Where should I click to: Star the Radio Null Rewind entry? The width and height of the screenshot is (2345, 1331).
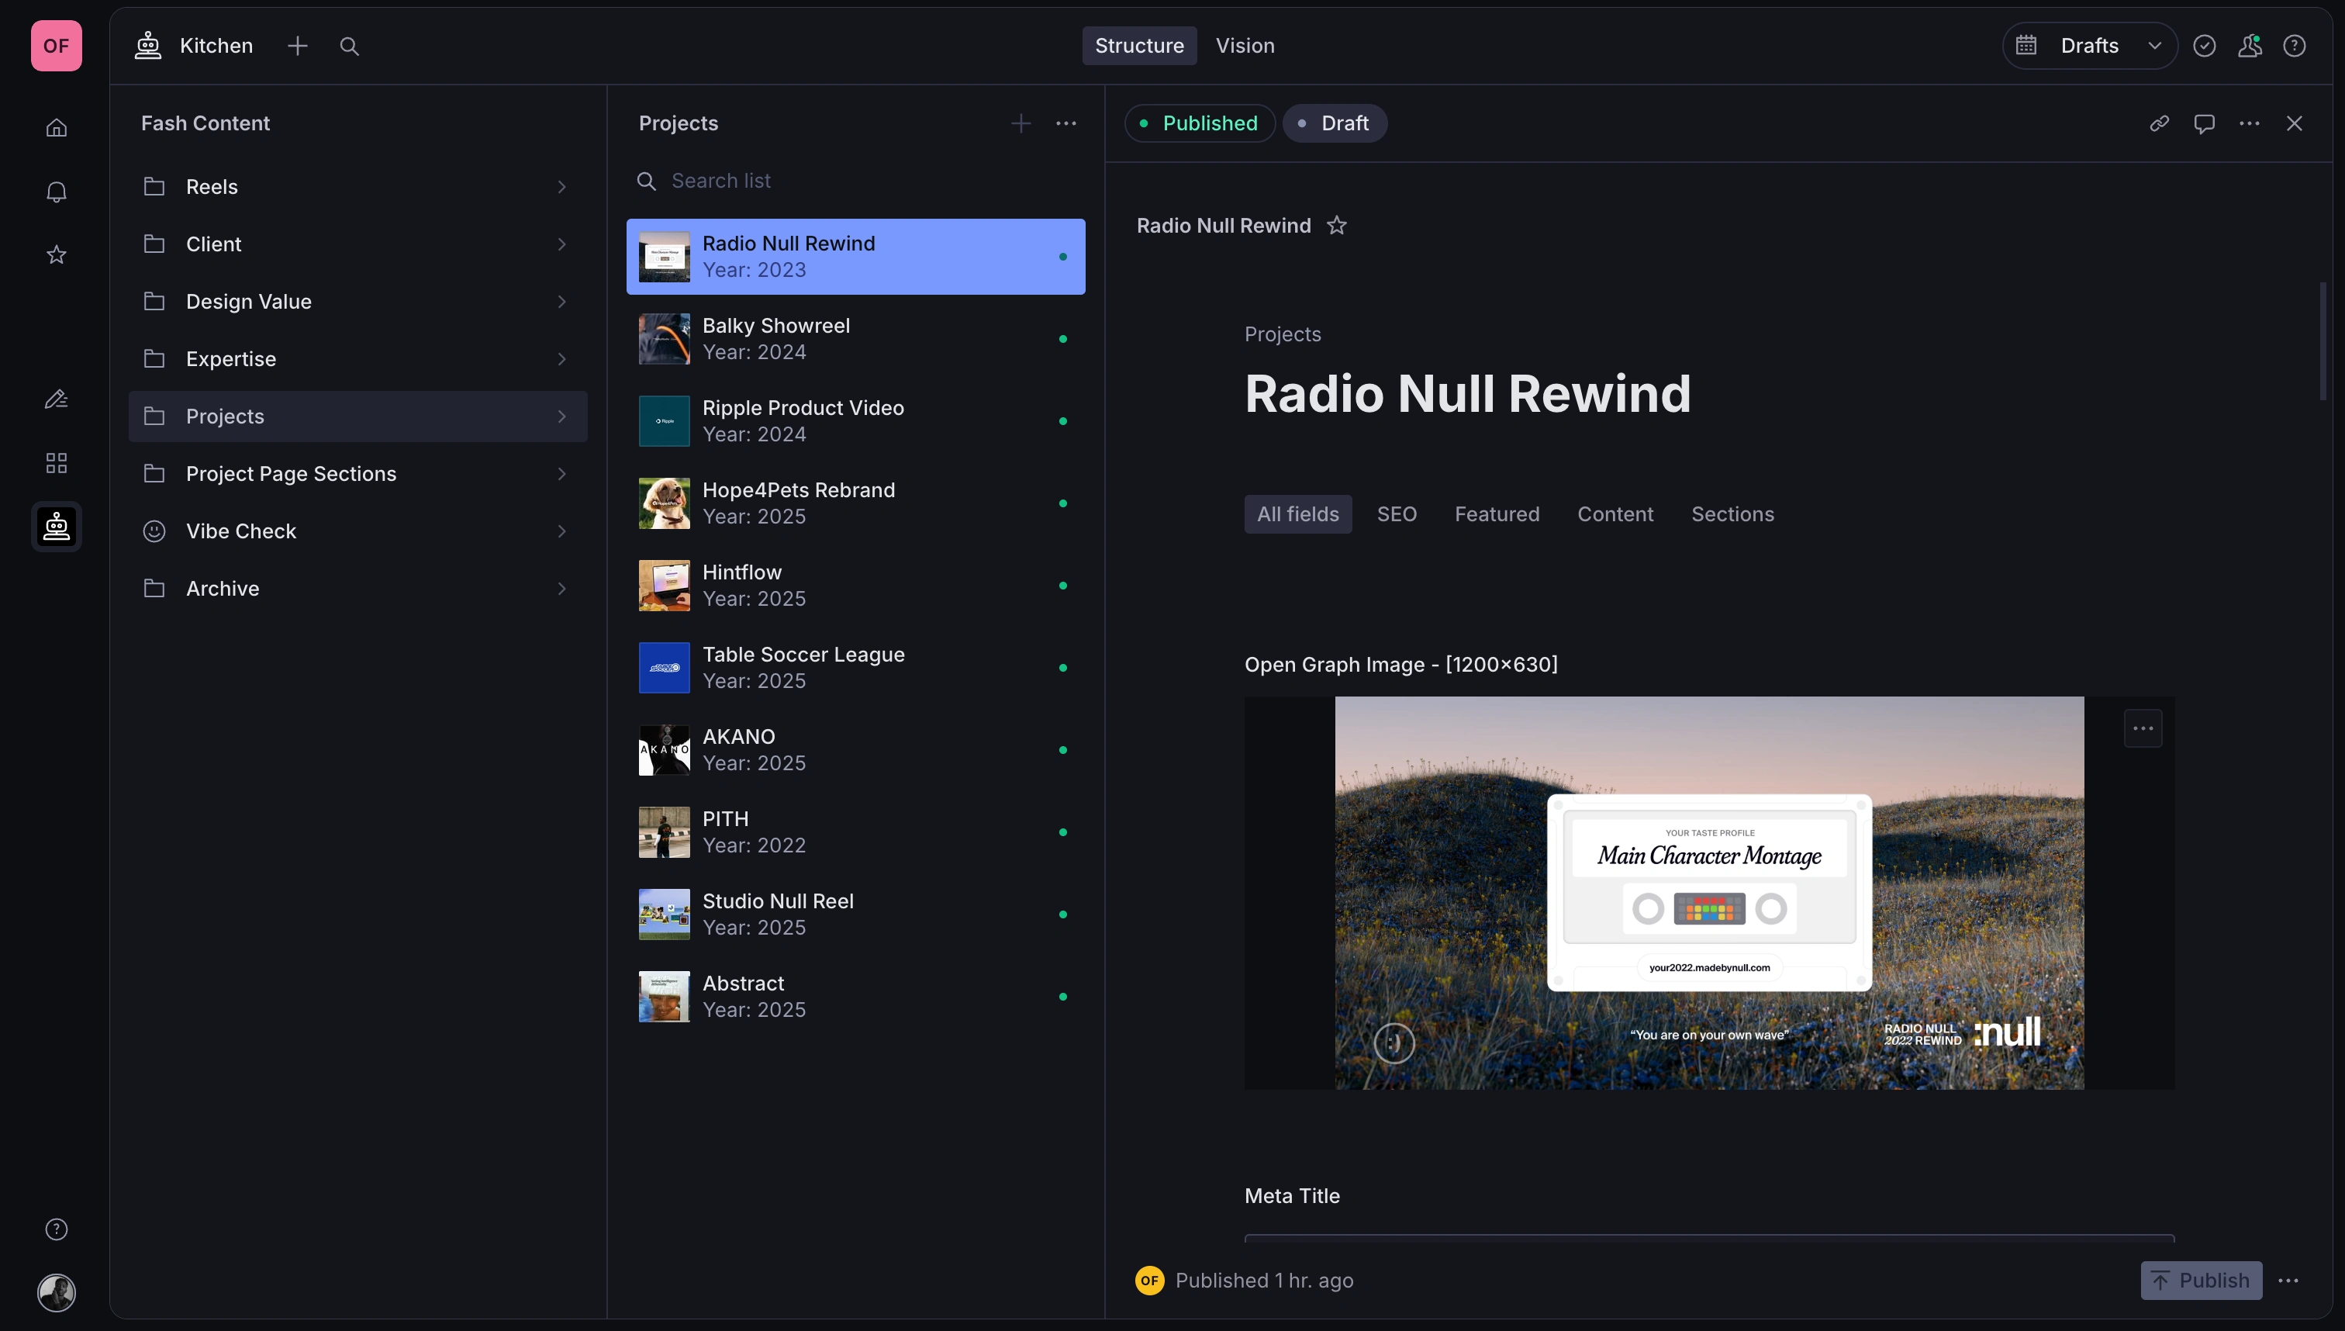click(1337, 225)
